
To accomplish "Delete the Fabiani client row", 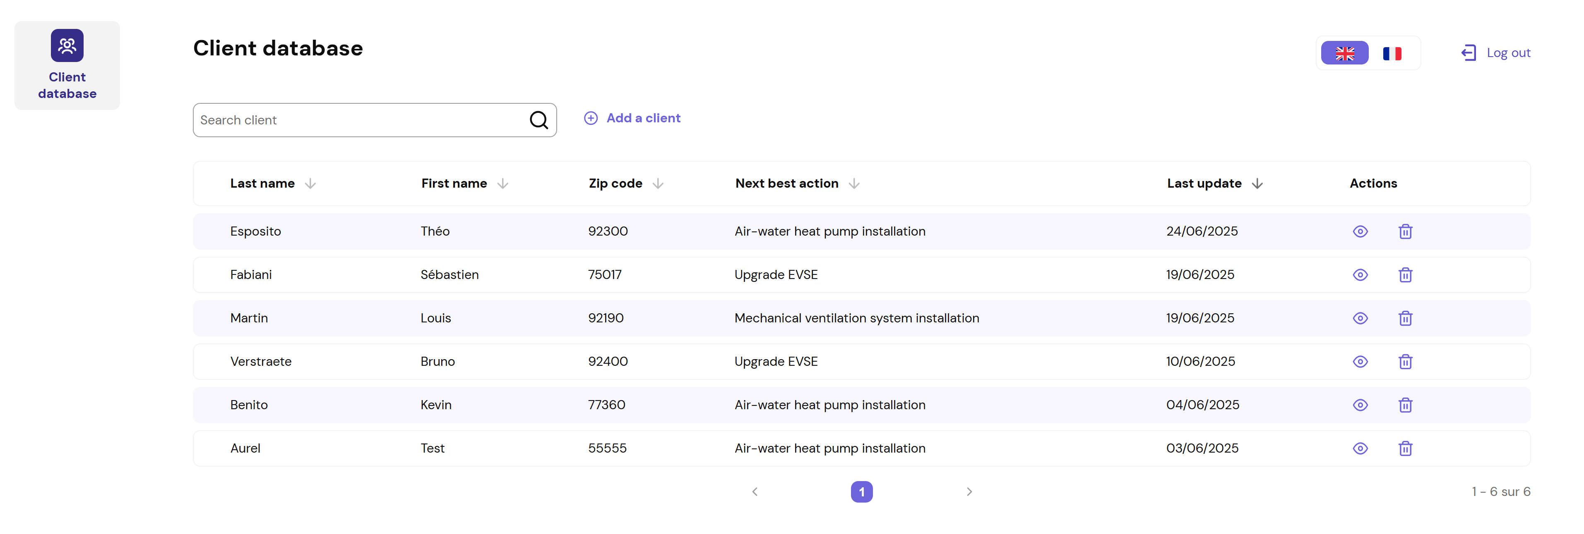I will tap(1405, 275).
